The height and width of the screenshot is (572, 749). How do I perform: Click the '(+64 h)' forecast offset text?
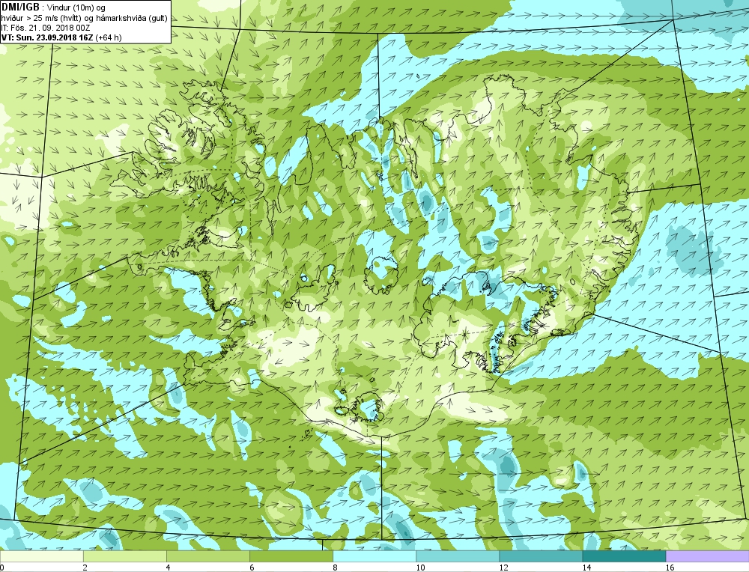(x=109, y=37)
